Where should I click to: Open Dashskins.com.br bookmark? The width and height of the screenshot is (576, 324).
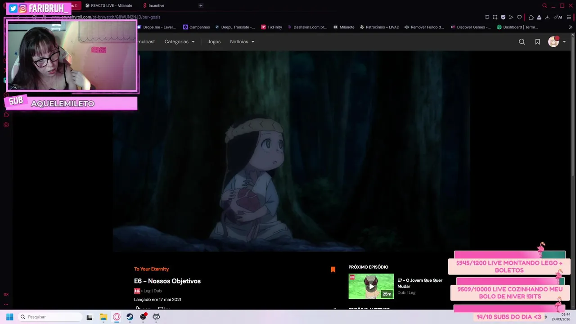[x=307, y=27]
